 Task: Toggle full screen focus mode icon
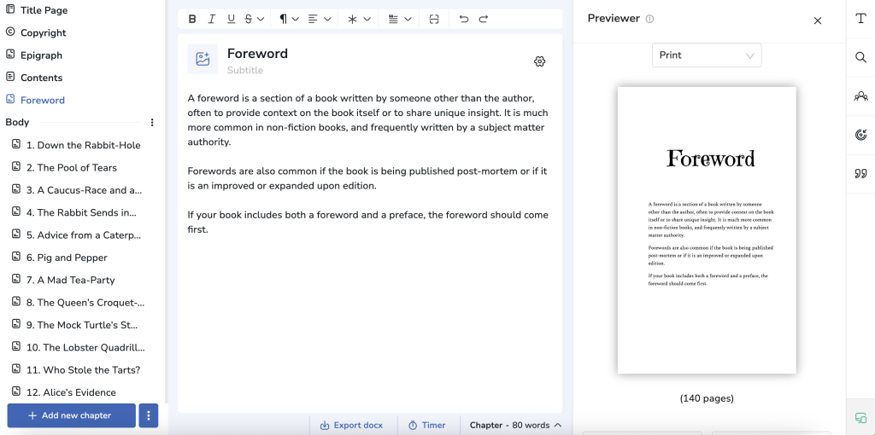(x=434, y=19)
